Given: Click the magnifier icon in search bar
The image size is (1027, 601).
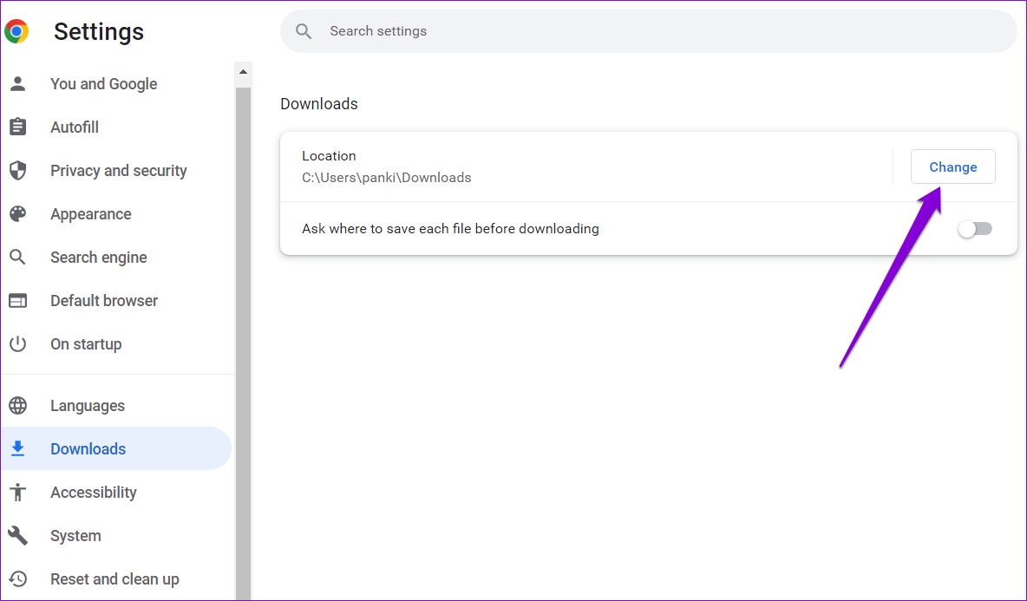Looking at the screenshot, I should pos(304,31).
